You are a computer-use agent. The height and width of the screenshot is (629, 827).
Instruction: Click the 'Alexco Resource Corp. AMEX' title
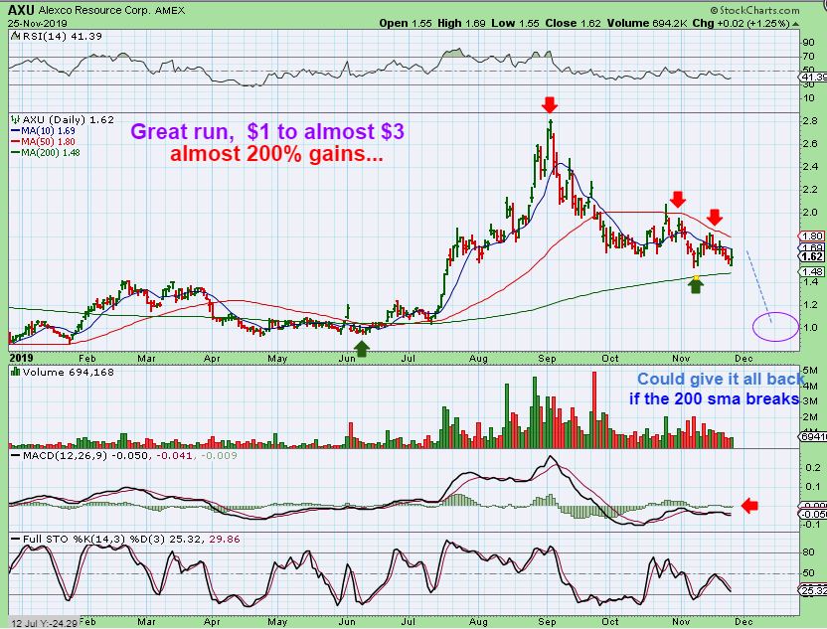tap(111, 11)
